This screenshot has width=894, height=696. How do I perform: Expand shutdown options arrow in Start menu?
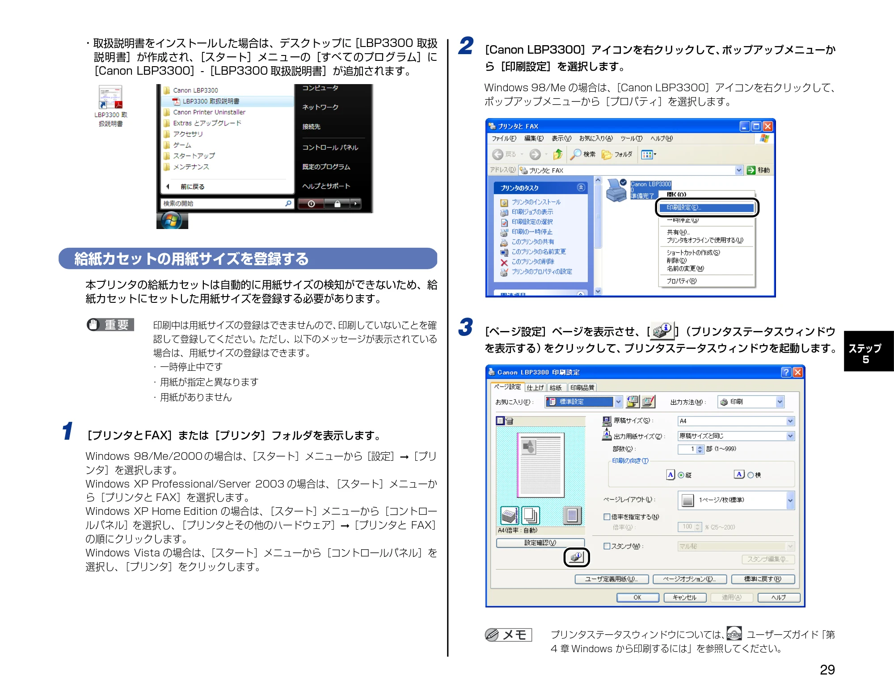click(355, 204)
